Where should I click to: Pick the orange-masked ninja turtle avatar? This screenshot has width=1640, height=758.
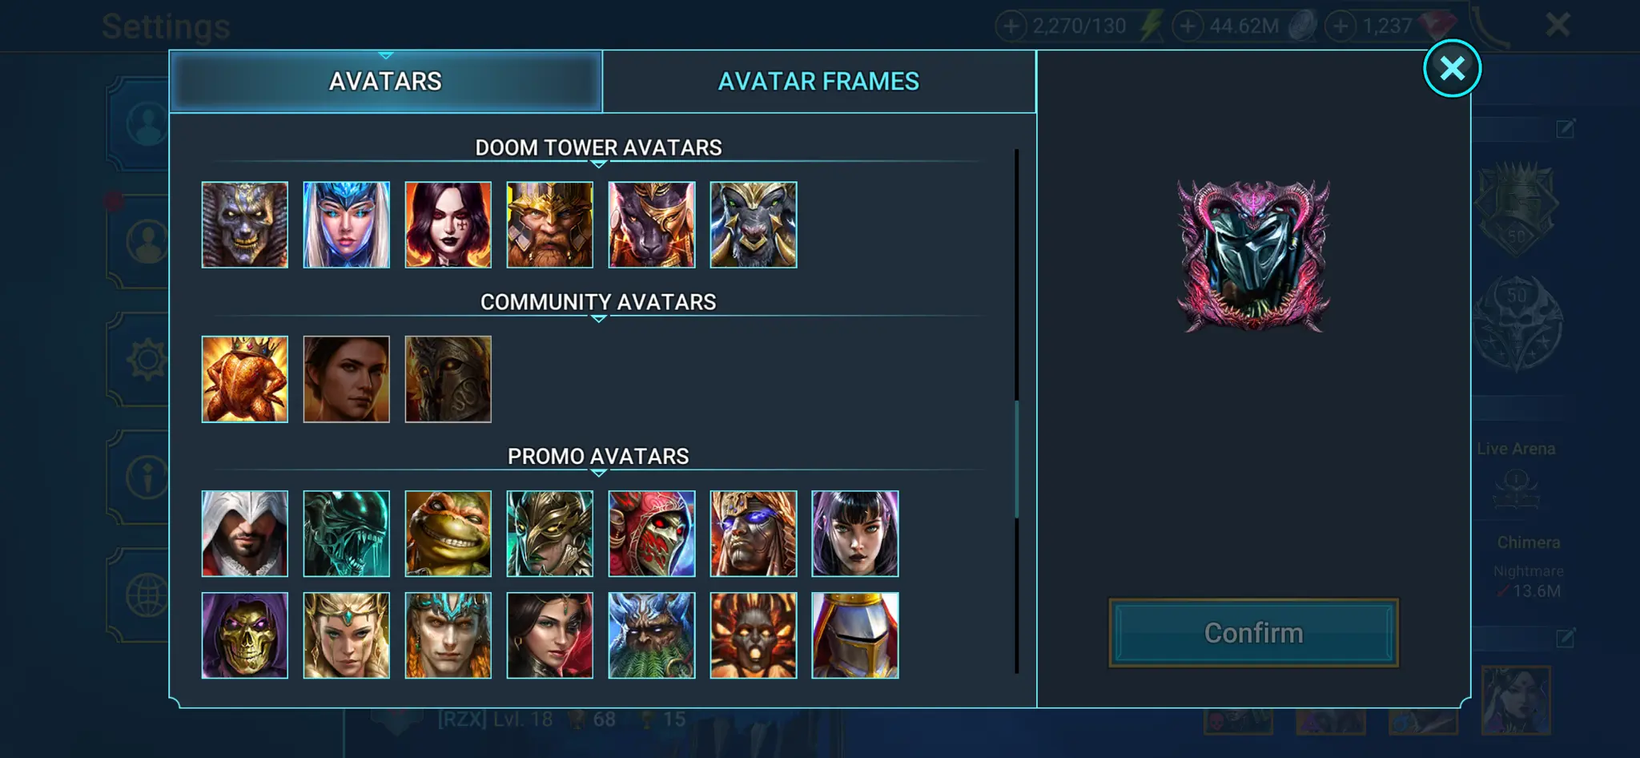click(x=448, y=534)
